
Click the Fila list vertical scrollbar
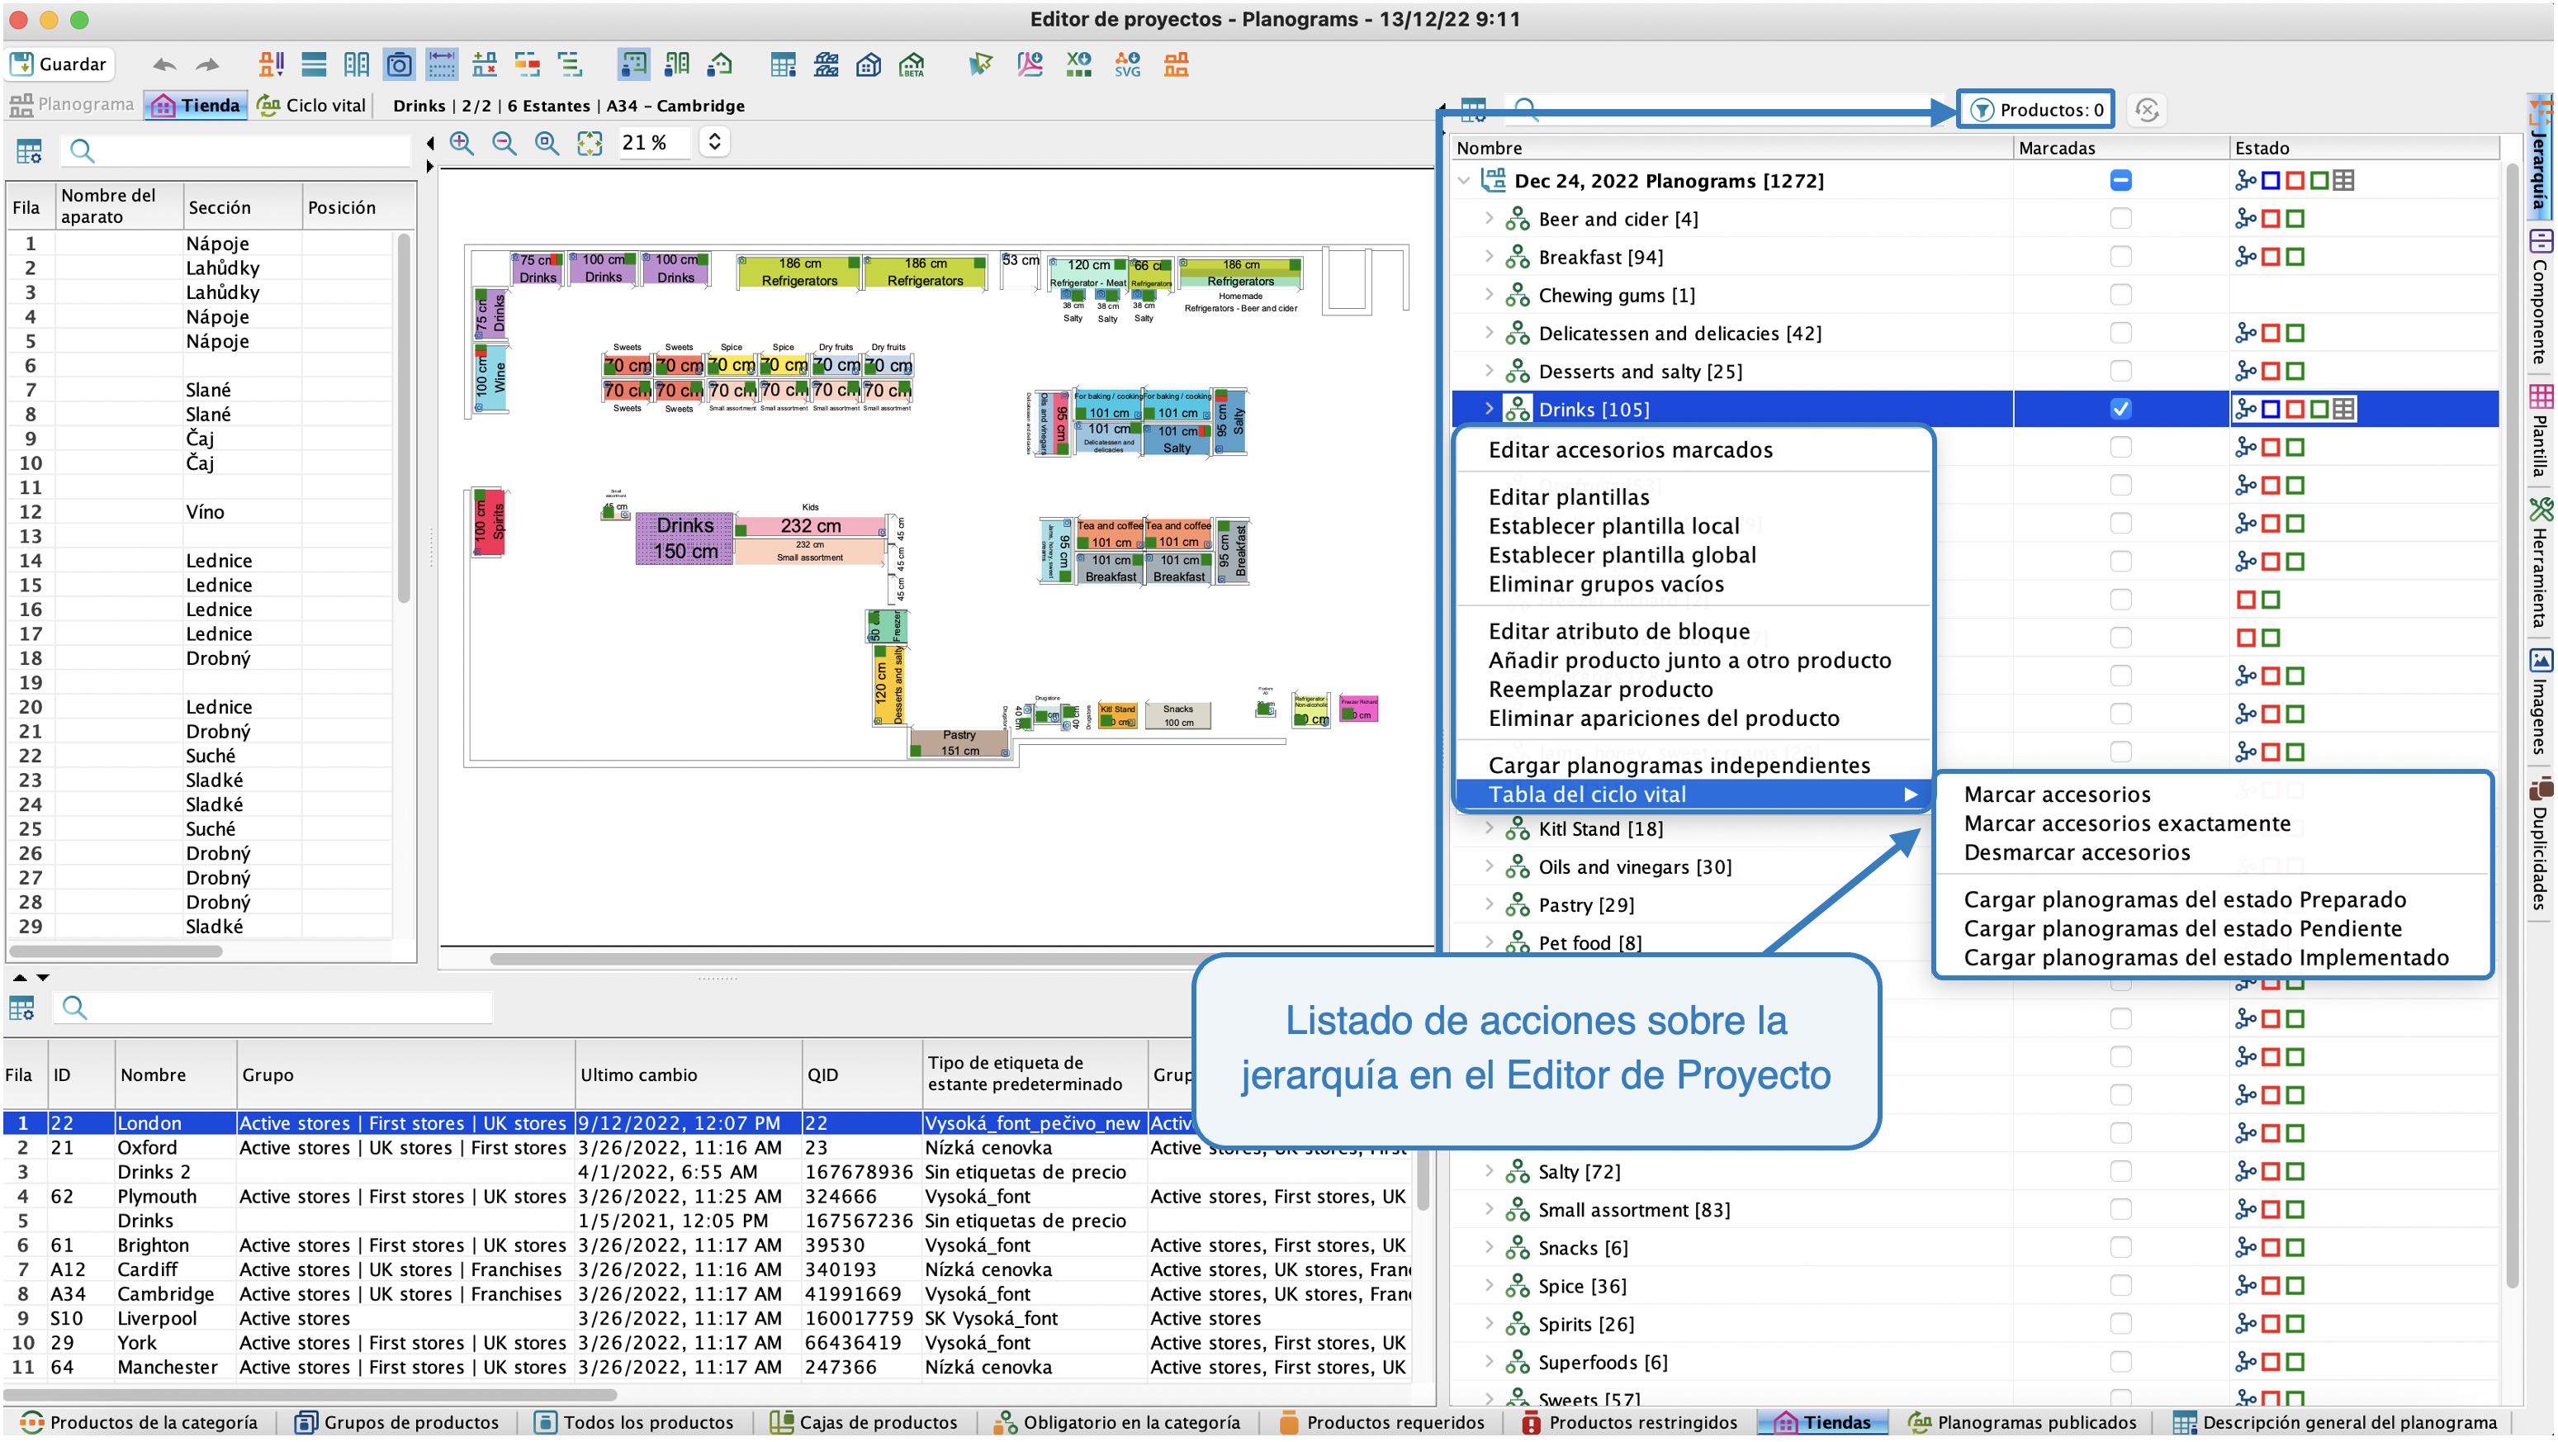(403, 419)
